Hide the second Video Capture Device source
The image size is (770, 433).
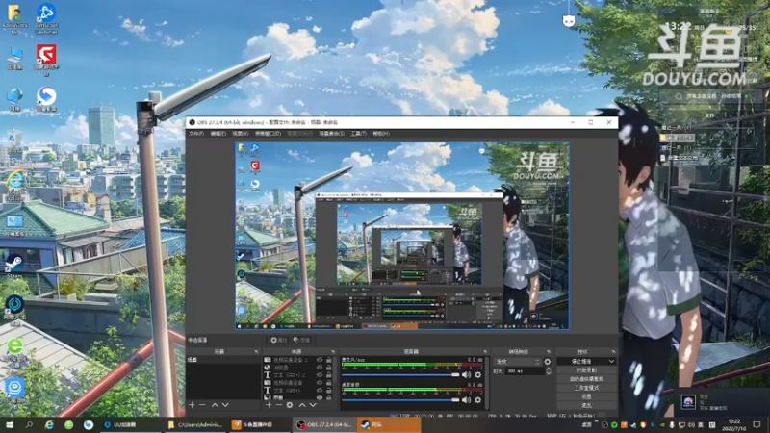(x=320, y=382)
